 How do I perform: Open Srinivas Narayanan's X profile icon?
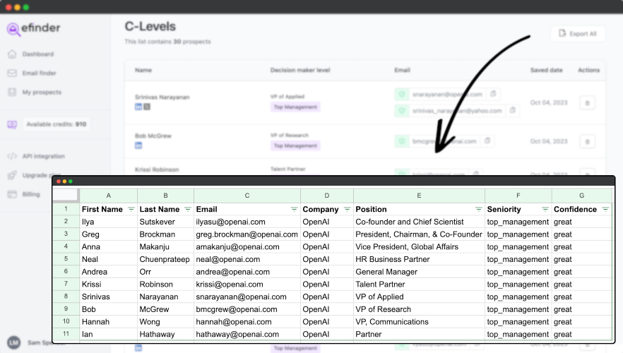147,107
